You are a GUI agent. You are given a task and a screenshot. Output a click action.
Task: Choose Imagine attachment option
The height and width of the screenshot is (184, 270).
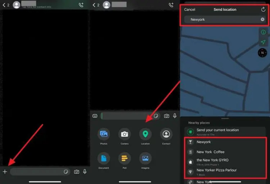pos(145,161)
